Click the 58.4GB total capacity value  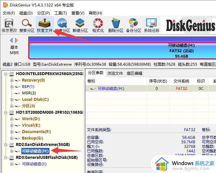click(x=189, y=138)
